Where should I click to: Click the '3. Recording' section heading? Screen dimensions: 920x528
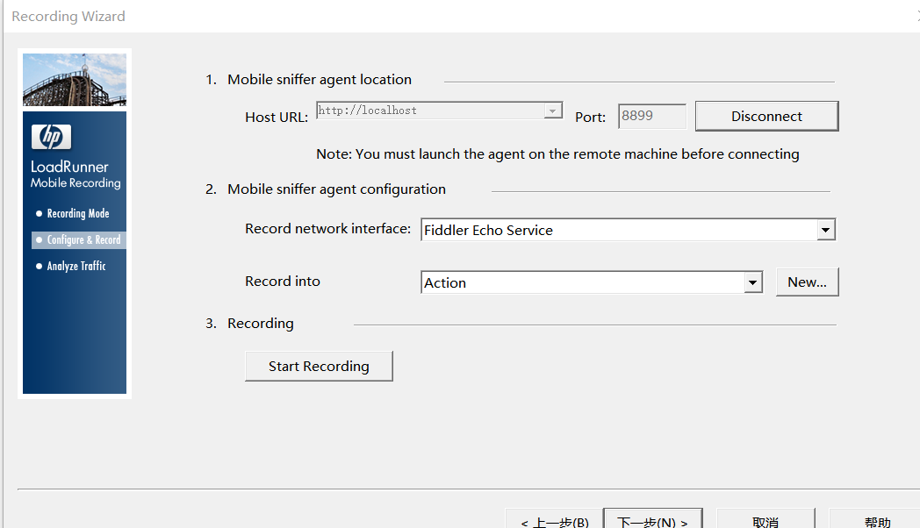coord(249,324)
